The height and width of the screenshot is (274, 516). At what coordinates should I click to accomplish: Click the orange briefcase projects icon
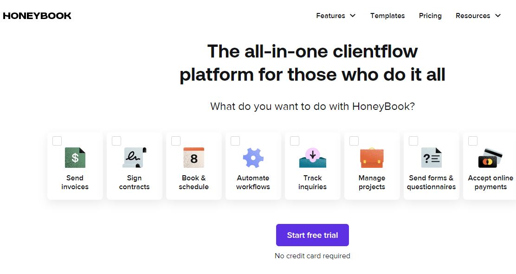pos(372,158)
